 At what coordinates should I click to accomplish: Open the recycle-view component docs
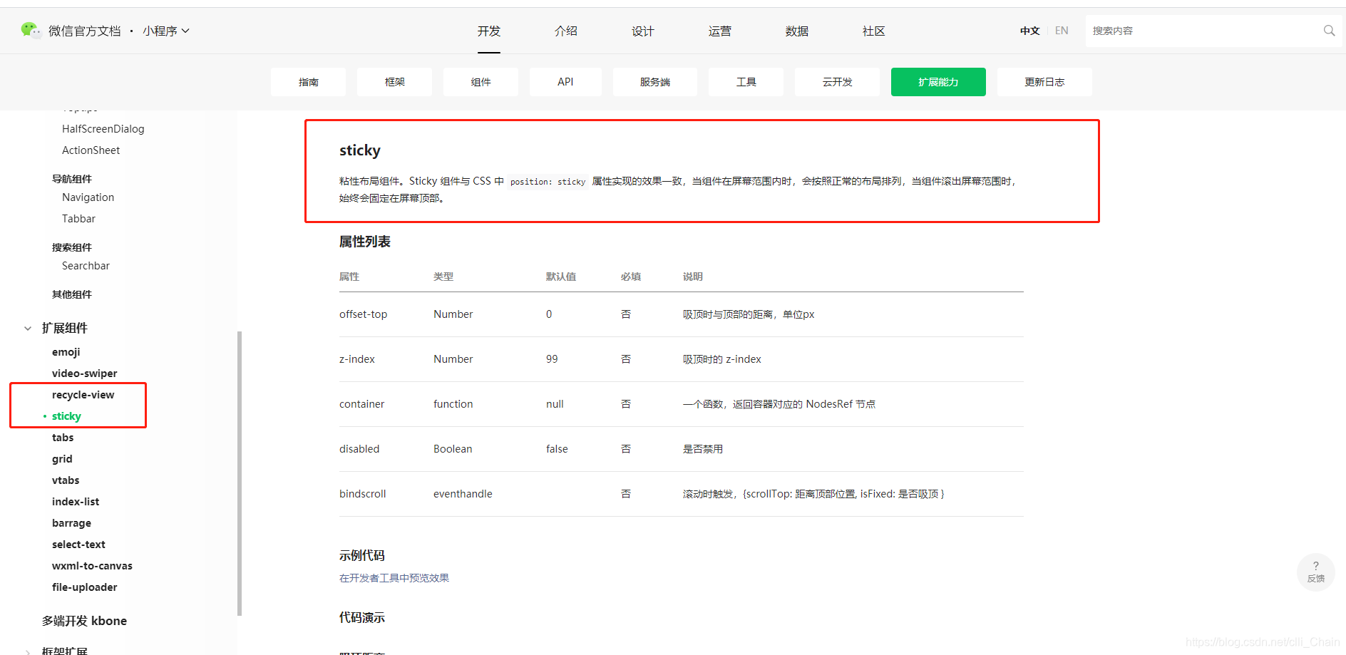(83, 394)
